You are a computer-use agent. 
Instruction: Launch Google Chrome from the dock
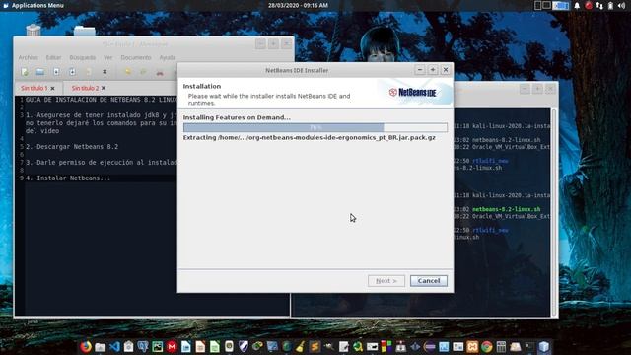pyautogui.click(x=487, y=346)
